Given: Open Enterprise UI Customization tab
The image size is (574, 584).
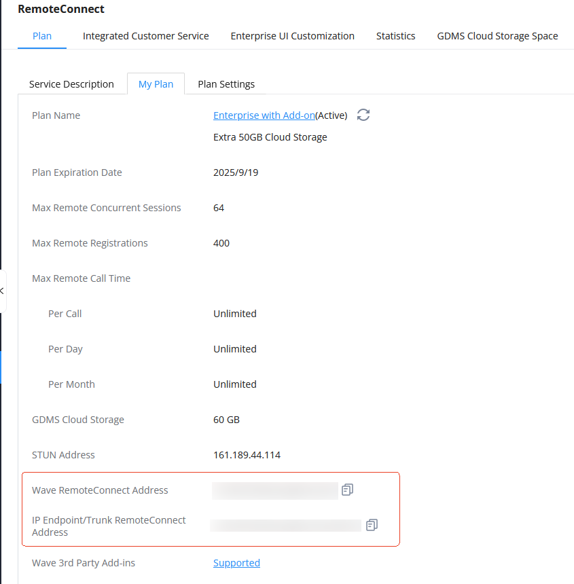Looking at the screenshot, I should coord(292,36).
